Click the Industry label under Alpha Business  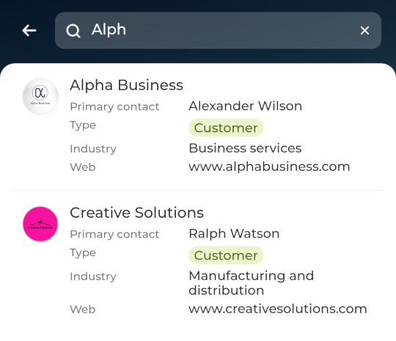[93, 149]
